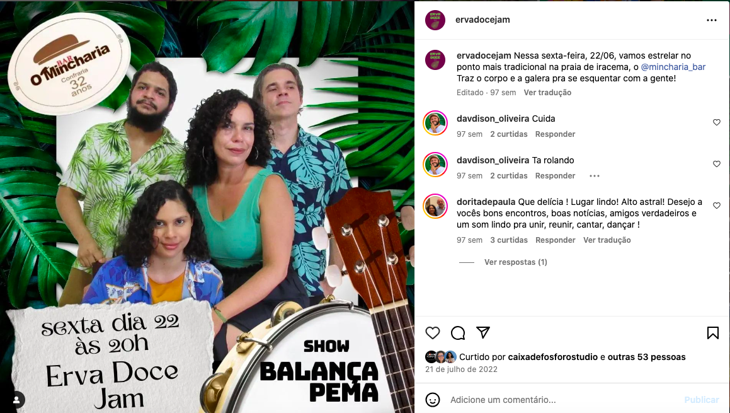
Task: View tagged people icon on photo
Action: click(16, 400)
